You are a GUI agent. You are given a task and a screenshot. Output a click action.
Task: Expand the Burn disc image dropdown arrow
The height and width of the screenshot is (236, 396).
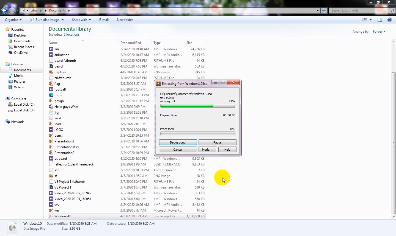pos(62,20)
